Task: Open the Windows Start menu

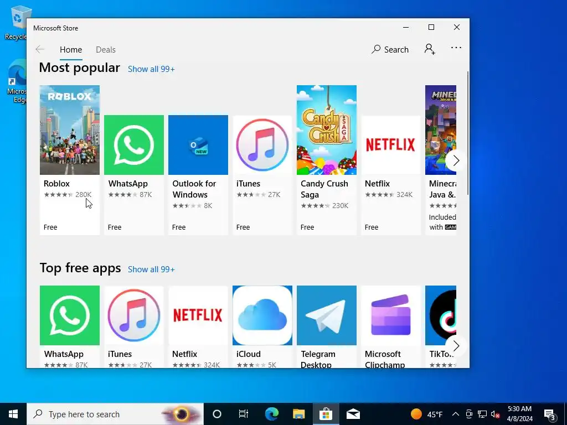Action: click(x=13, y=414)
